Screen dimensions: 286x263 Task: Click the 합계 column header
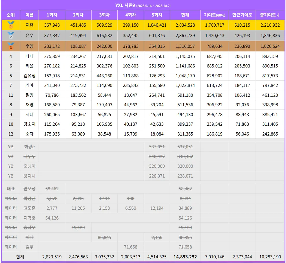tap(185, 15)
